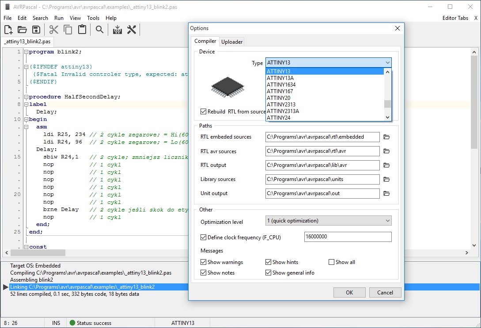Viewport: 481px width, 328px height.
Task: Click the Cut scissors icon
Action: [x=54, y=30]
